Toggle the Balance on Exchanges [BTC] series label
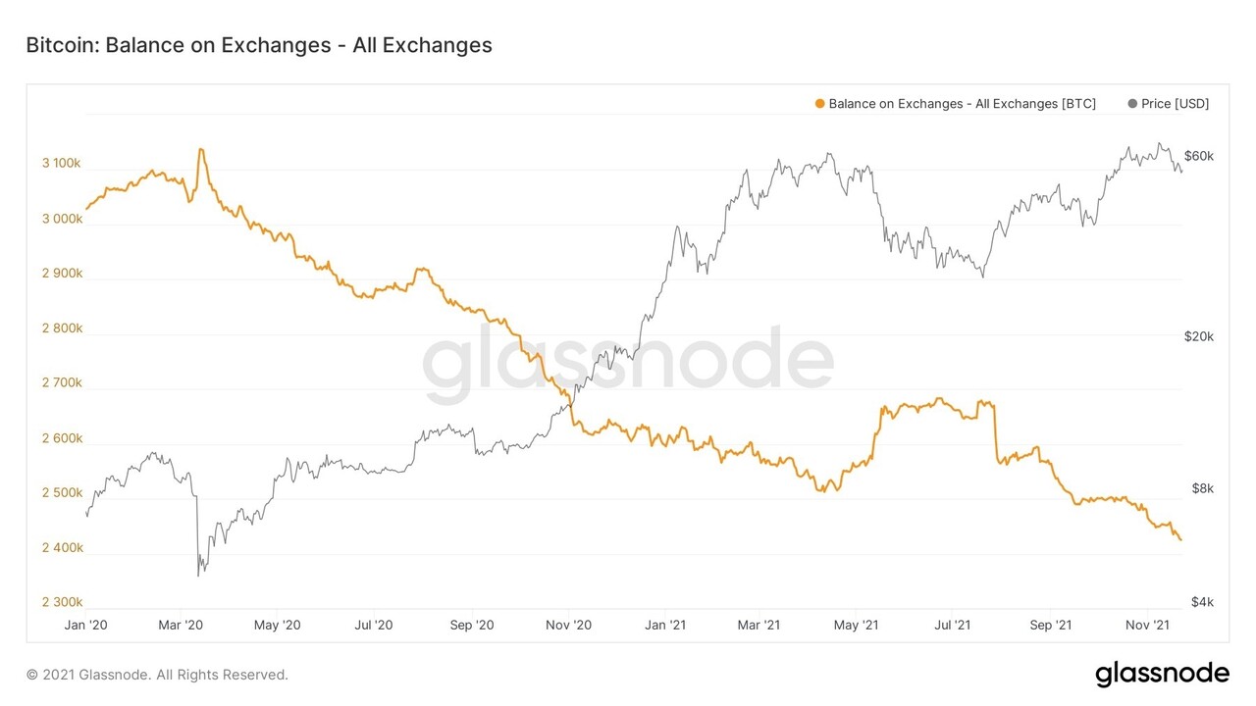Screen dimensions: 1256x706 tap(962, 104)
